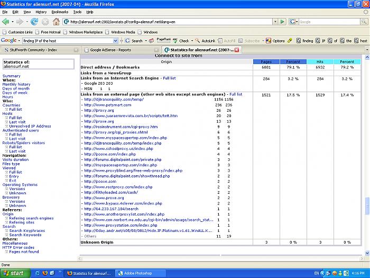Click the Google Toolbar Search button
The width and height of the screenshot is (370, 278).
(134, 41)
